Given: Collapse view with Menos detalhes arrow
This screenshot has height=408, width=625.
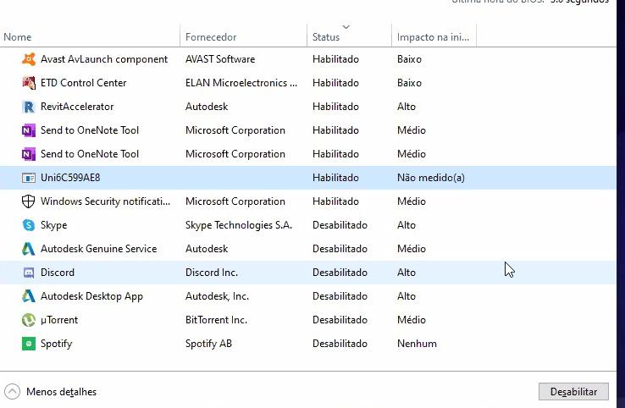Looking at the screenshot, I should coord(13,391).
